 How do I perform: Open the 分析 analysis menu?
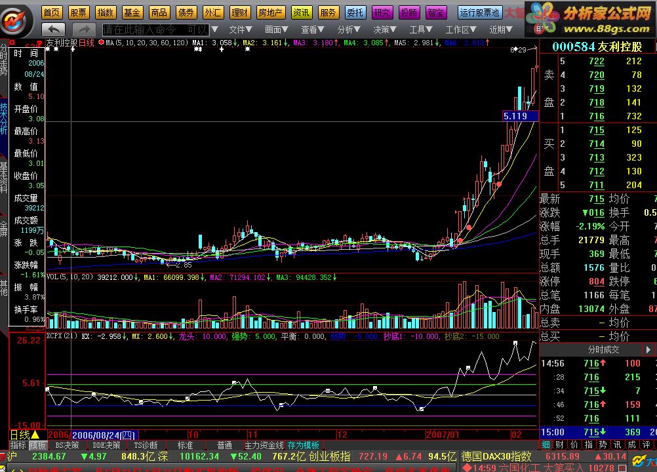tap(349, 29)
